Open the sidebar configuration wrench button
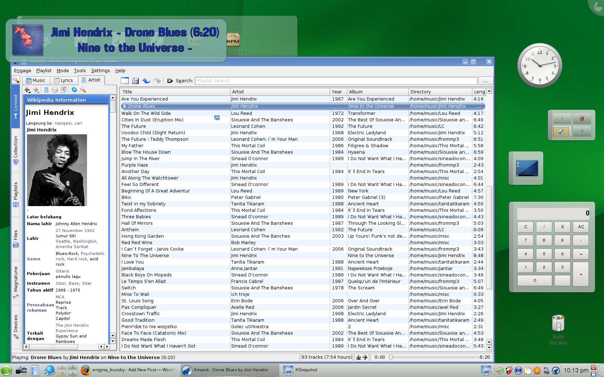This screenshot has height=377, width=604. click(15, 80)
